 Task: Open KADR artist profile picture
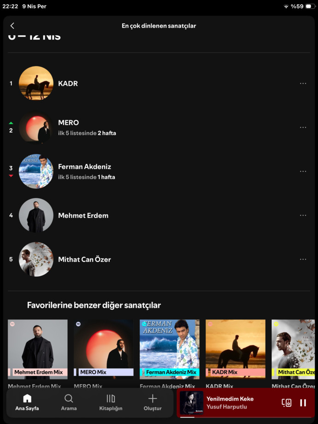(36, 83)
